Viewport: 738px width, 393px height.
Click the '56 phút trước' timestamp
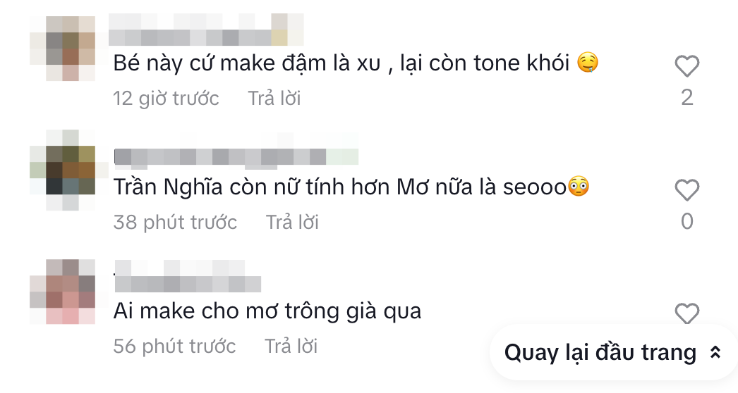[x=174, y=347]
